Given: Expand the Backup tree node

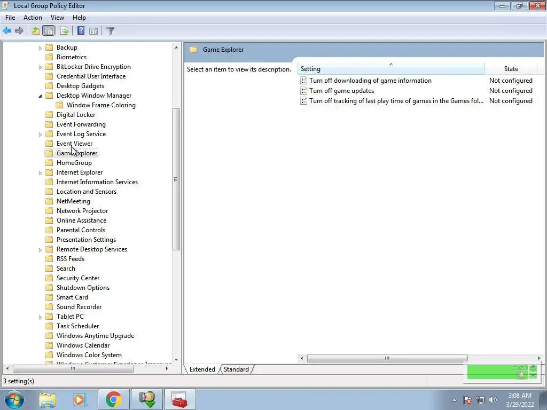Looking at the screenshot, I should (40, 48).
